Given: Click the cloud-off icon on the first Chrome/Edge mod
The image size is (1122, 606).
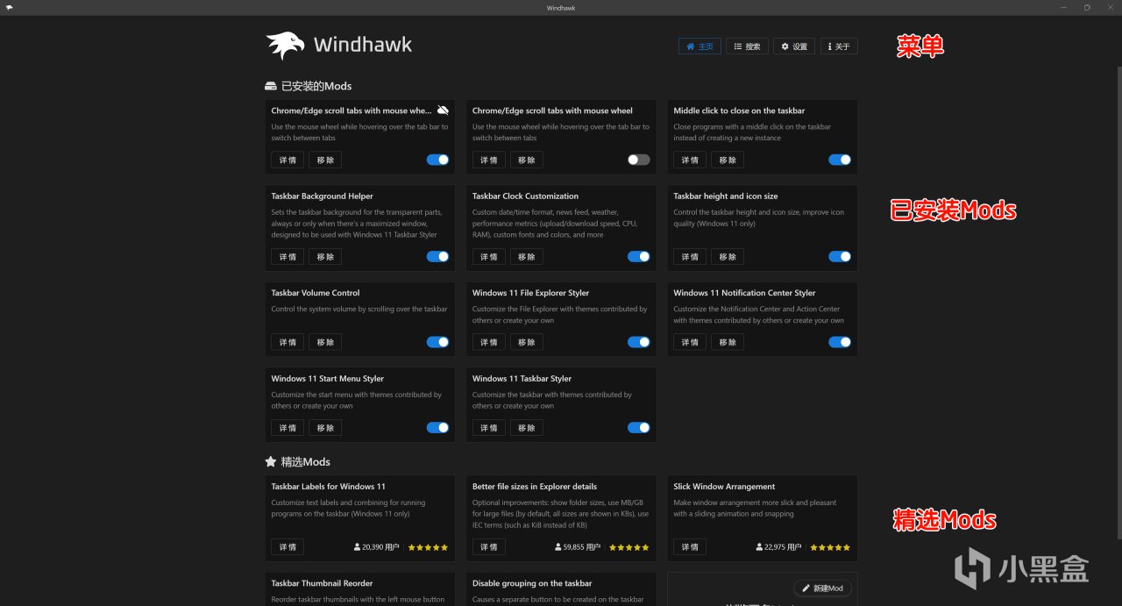Looking at the screenshot, I should (443, 111).
